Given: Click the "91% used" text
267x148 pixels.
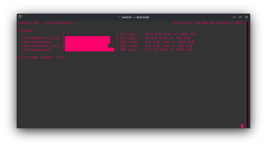Looking at the screenshot, I should coord(129,38).
